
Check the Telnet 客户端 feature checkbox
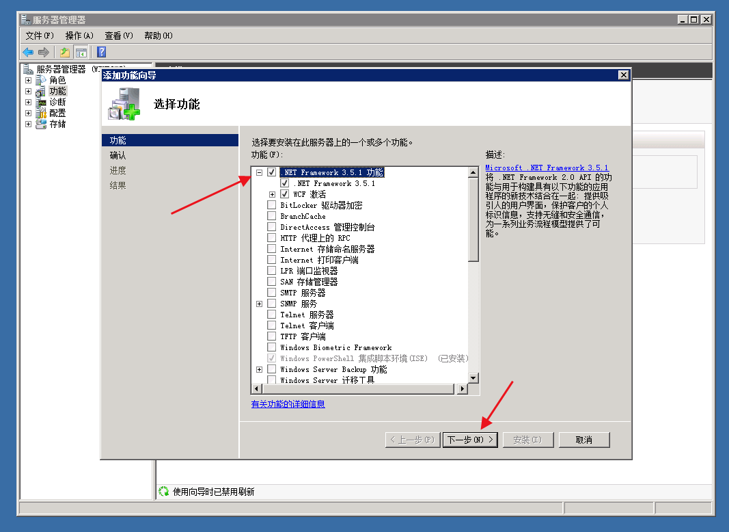point(272,325)
